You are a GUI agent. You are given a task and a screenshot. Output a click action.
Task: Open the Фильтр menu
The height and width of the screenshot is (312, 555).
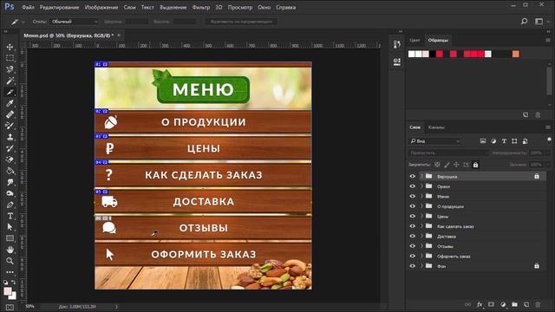click(200, 7)
